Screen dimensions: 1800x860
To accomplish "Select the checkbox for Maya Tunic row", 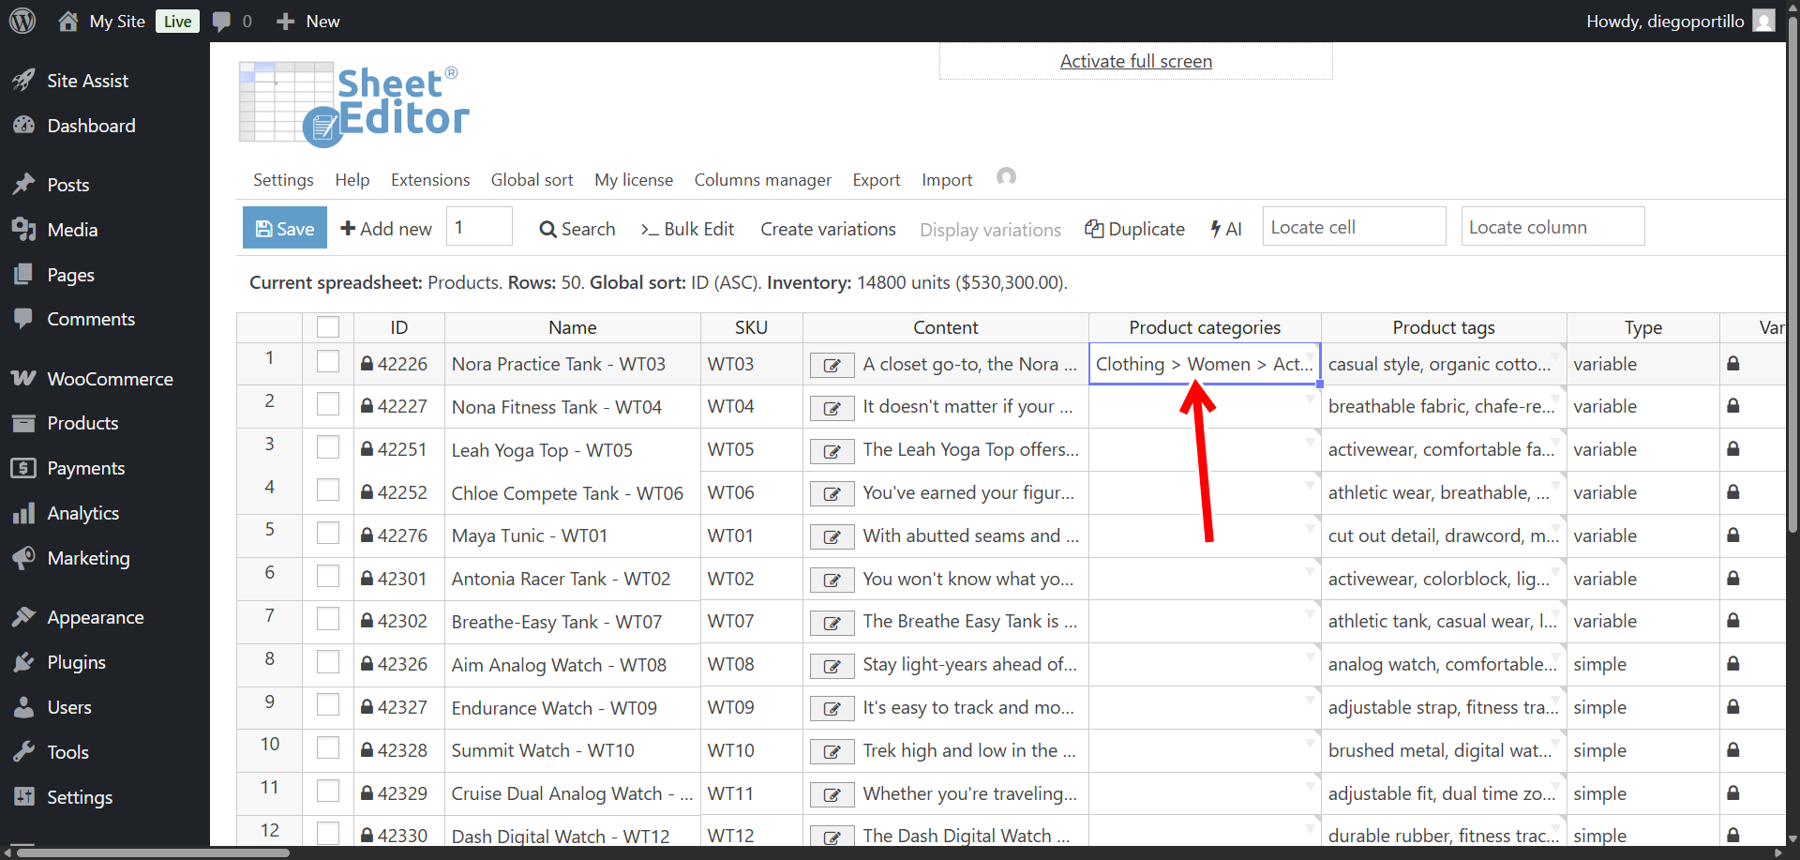I will pos(328,534).
